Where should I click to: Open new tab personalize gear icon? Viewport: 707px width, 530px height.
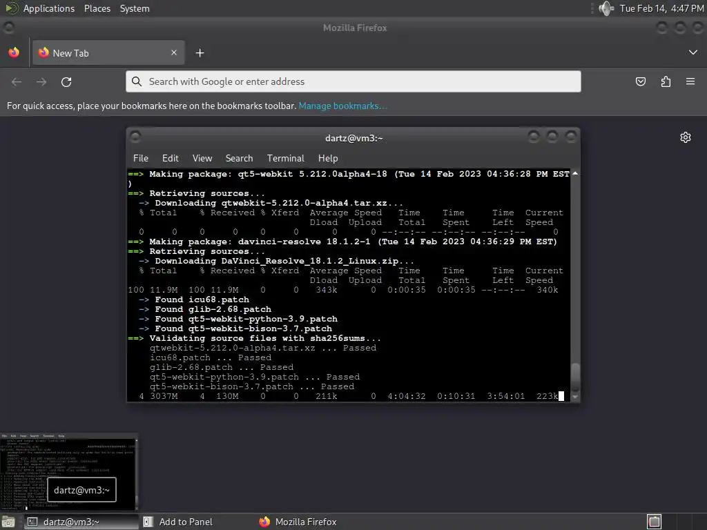686,137
